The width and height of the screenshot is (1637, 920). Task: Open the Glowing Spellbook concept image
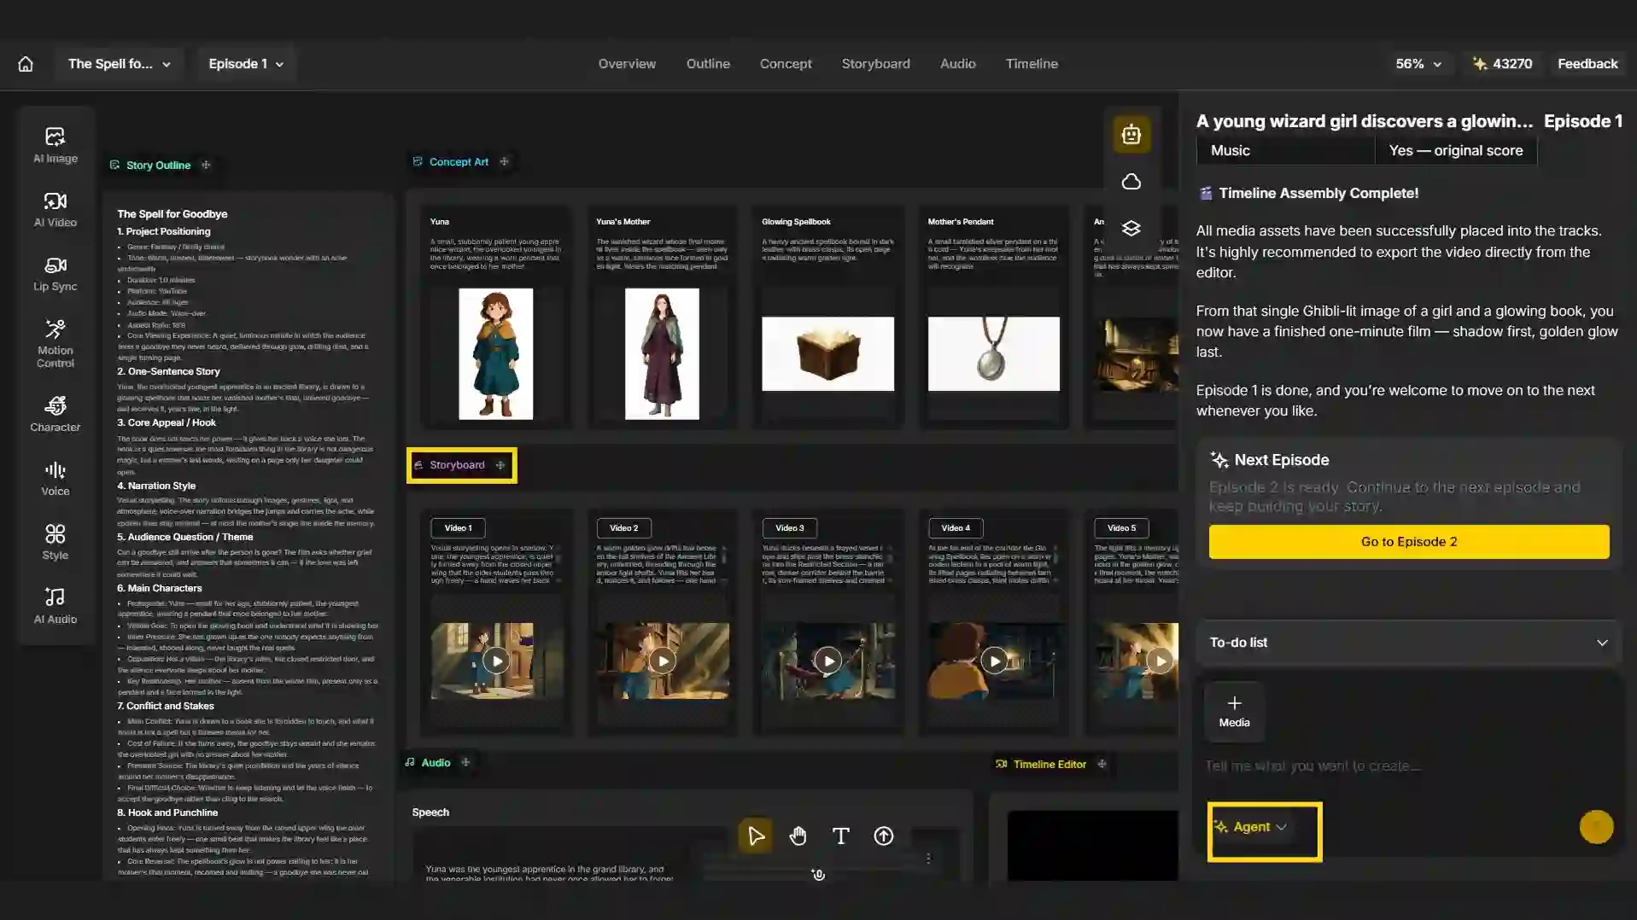[827, 353]
